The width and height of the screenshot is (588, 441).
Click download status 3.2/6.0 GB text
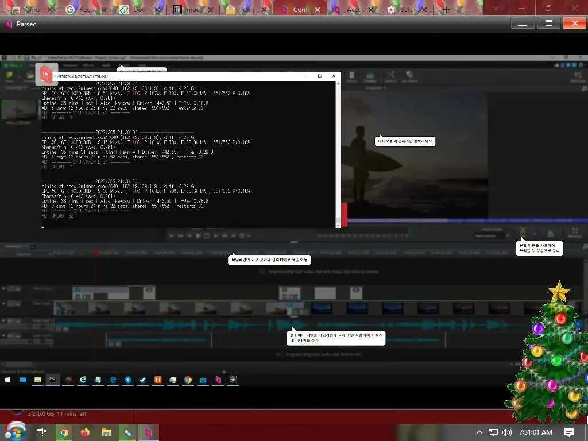pyautogui.click(x=57, y=413)
